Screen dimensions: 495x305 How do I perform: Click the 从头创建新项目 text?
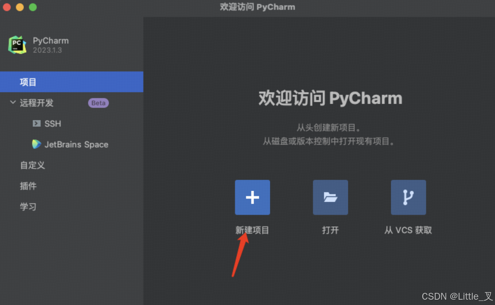[329, 127]
